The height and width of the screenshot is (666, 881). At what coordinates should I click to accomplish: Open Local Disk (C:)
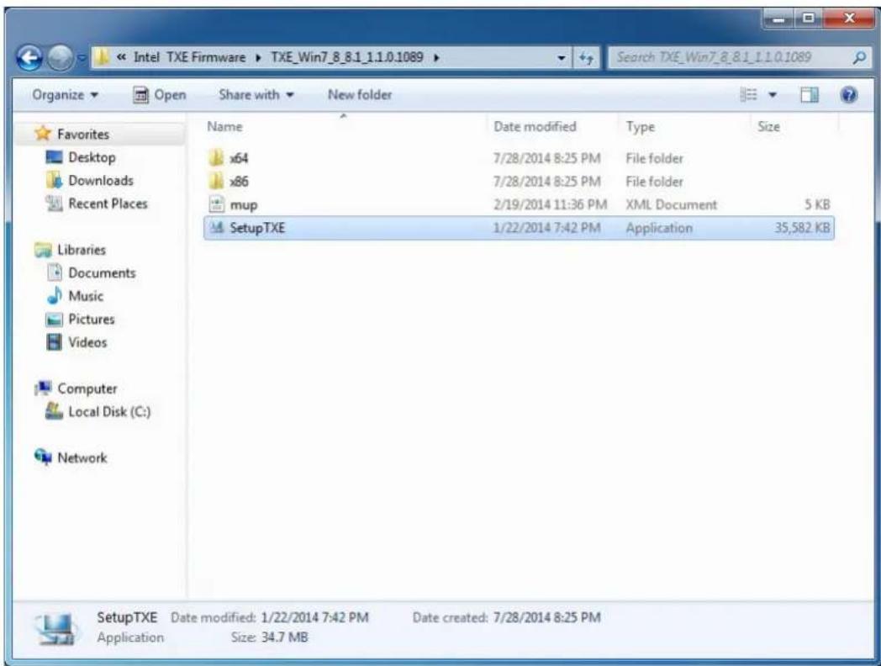coord(109,411)
